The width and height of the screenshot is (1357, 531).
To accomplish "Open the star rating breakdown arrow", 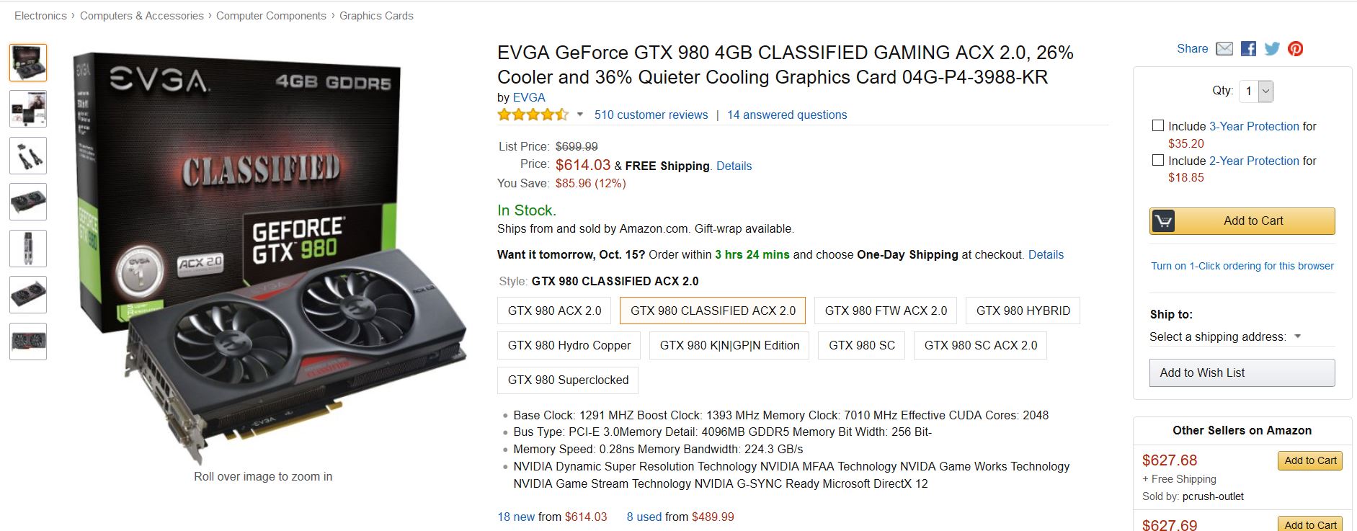I will pos(579,115).
